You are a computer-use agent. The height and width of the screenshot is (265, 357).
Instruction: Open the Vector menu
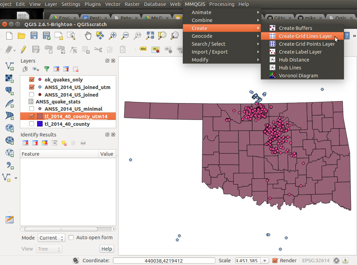point(112,4)
